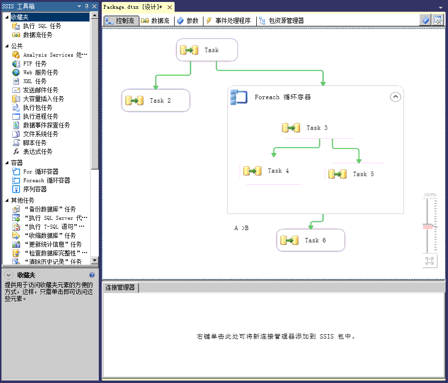Click the 脚本任务 toolbox item
Image resolution: width=448 pixels, height=383 pixels.
click(x=35, y=143)
